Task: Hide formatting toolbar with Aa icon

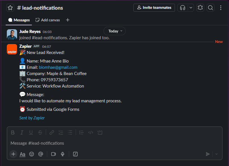Action: (22, 154)
